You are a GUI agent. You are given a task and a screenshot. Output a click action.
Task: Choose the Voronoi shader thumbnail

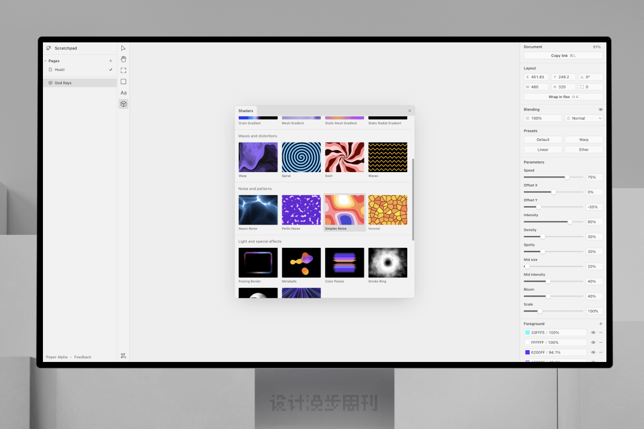click(x=387, y=210)
